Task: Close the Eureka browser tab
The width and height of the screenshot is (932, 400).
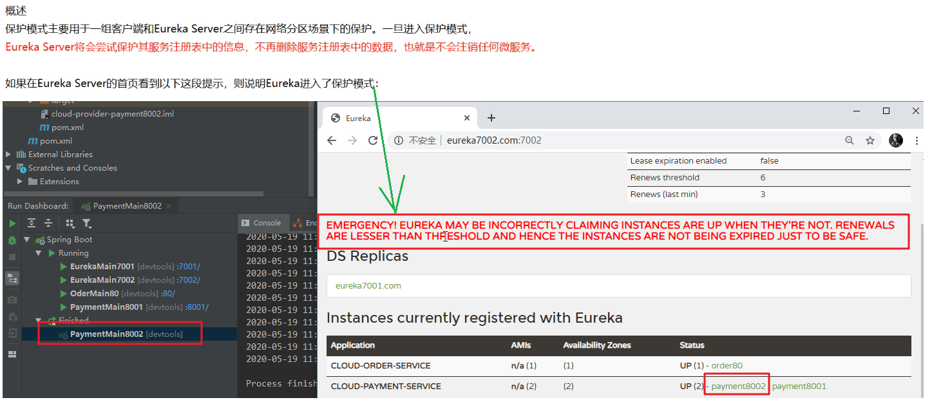Action: (467, 118)
